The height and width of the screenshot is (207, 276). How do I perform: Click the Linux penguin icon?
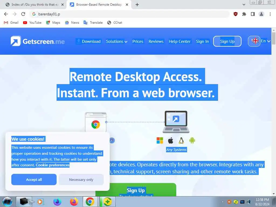[181, 140]
